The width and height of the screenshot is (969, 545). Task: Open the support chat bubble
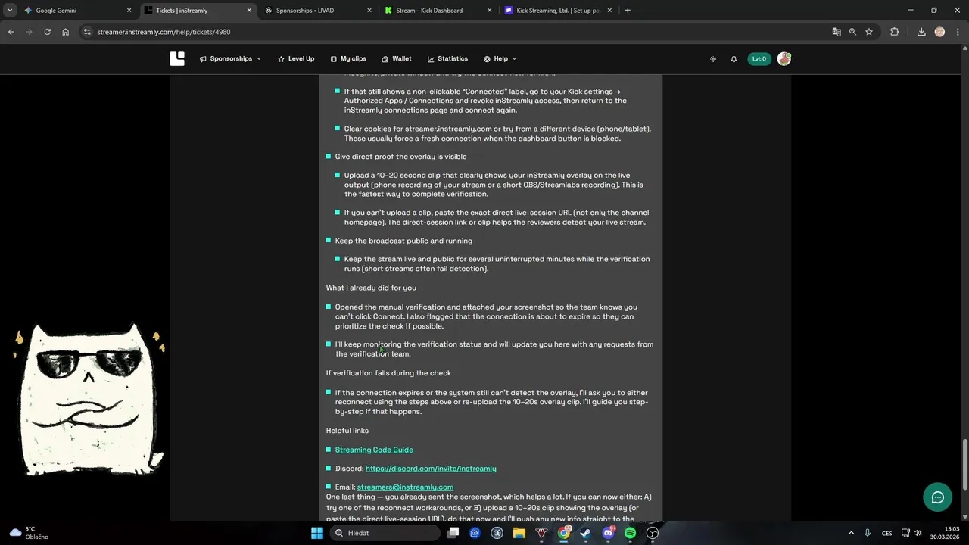pyautogui.click(x=937, y=497)
